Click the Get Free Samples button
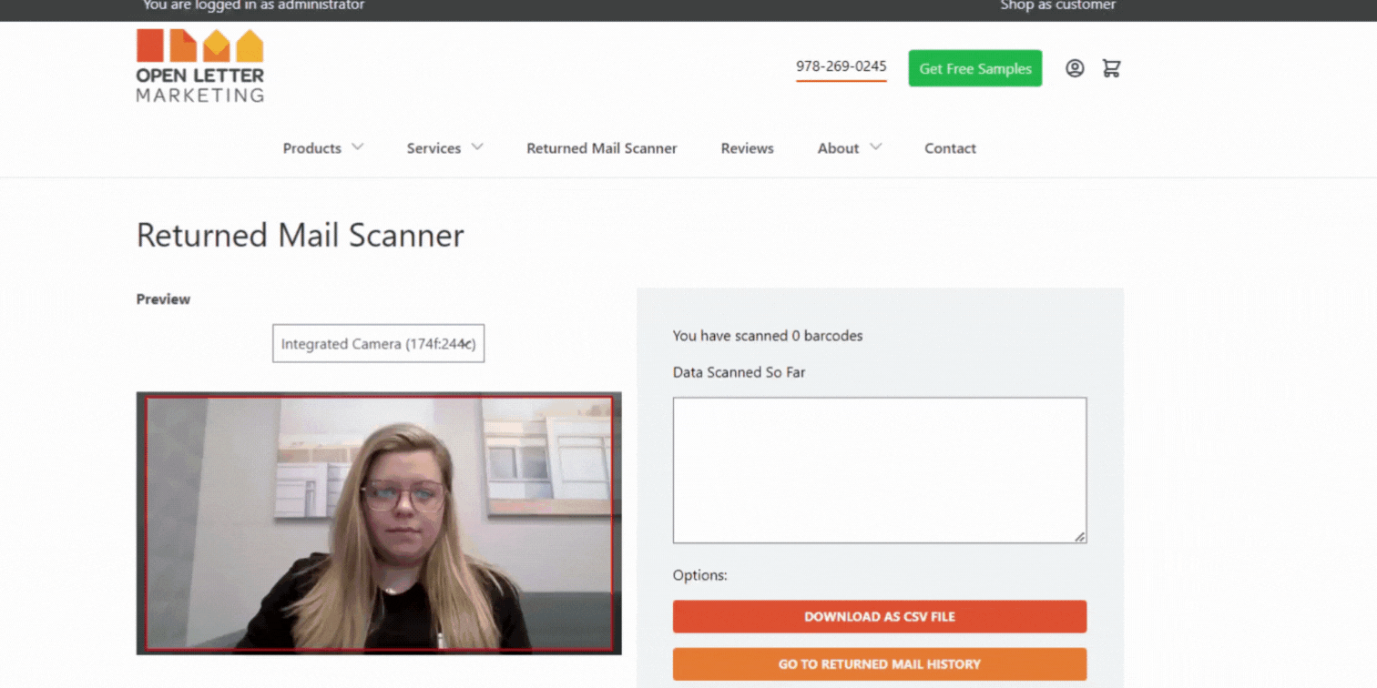The height and width of the screenshot is (688, 1377). click(x=975, y=68)
